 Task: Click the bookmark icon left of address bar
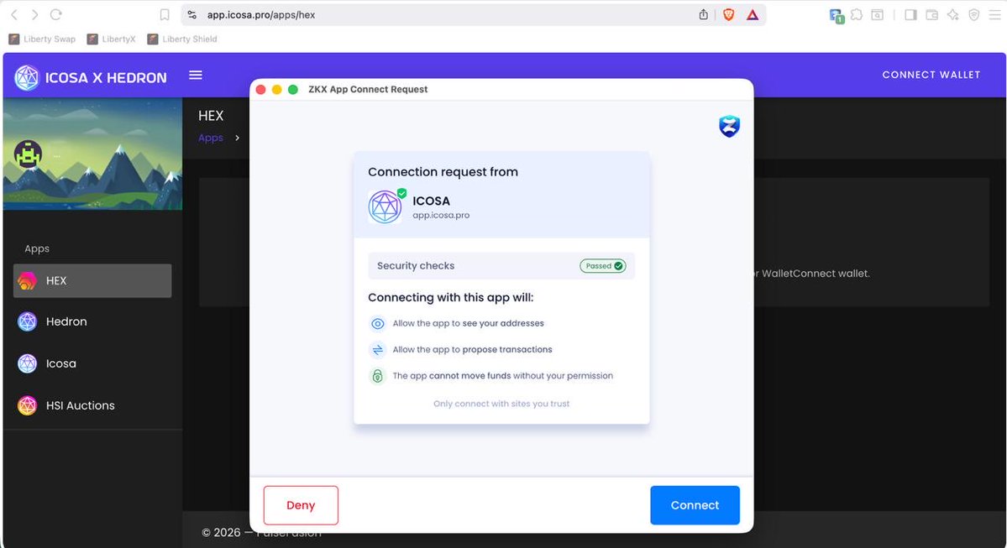tap(165, 15)
